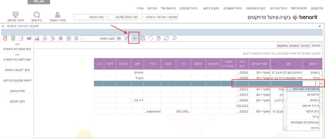Toggle the eye view icon in toolbar
The image size is (325, 139).
(119, 38)
